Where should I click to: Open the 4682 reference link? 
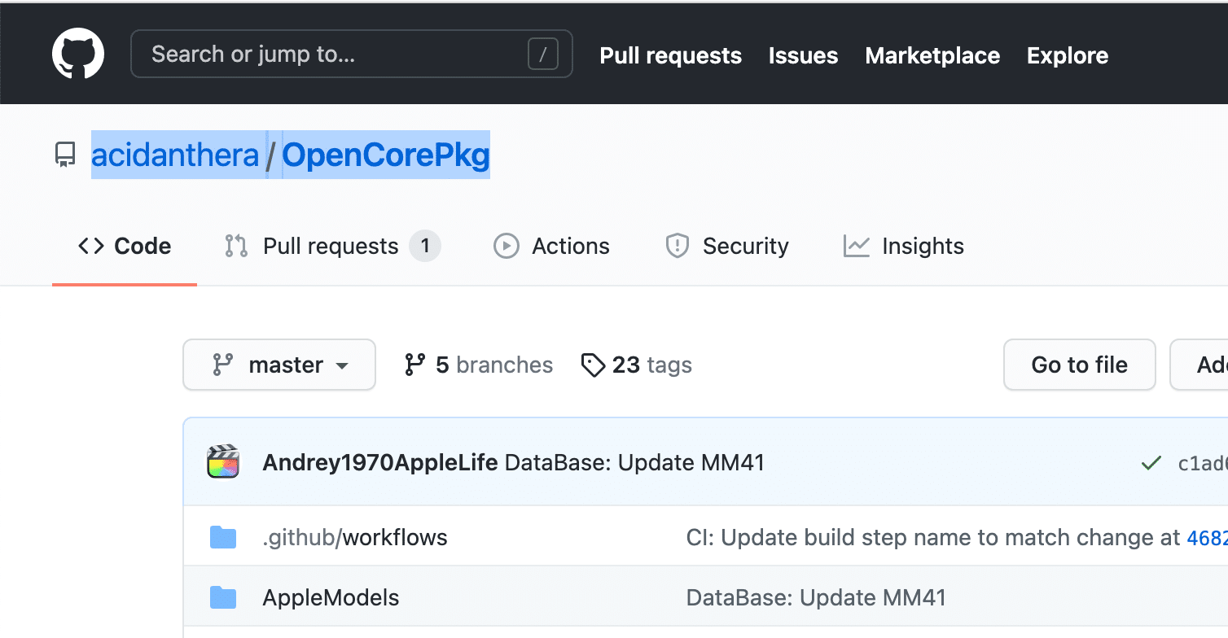click(x=1207, y=537)
